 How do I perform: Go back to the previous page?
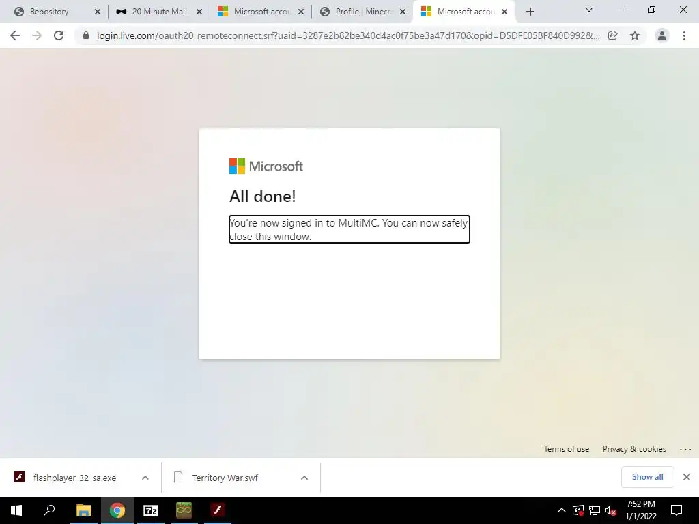pos(15,35)
